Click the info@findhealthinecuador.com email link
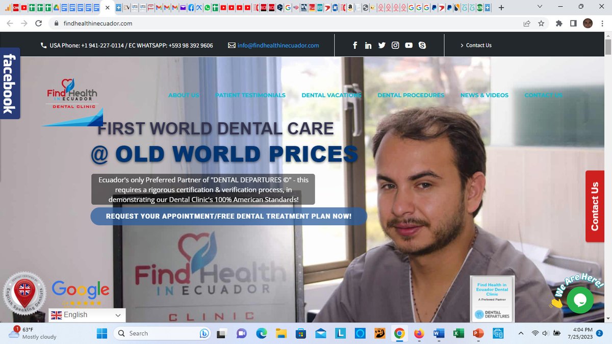The width and height of the screenshot is (612, 344). pyautogui.click(x=278, y=45)
